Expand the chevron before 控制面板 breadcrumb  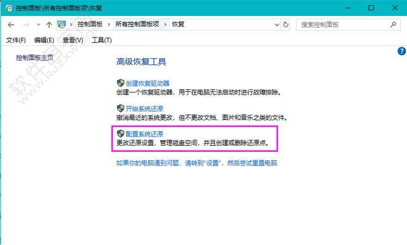tap(71, 24)
